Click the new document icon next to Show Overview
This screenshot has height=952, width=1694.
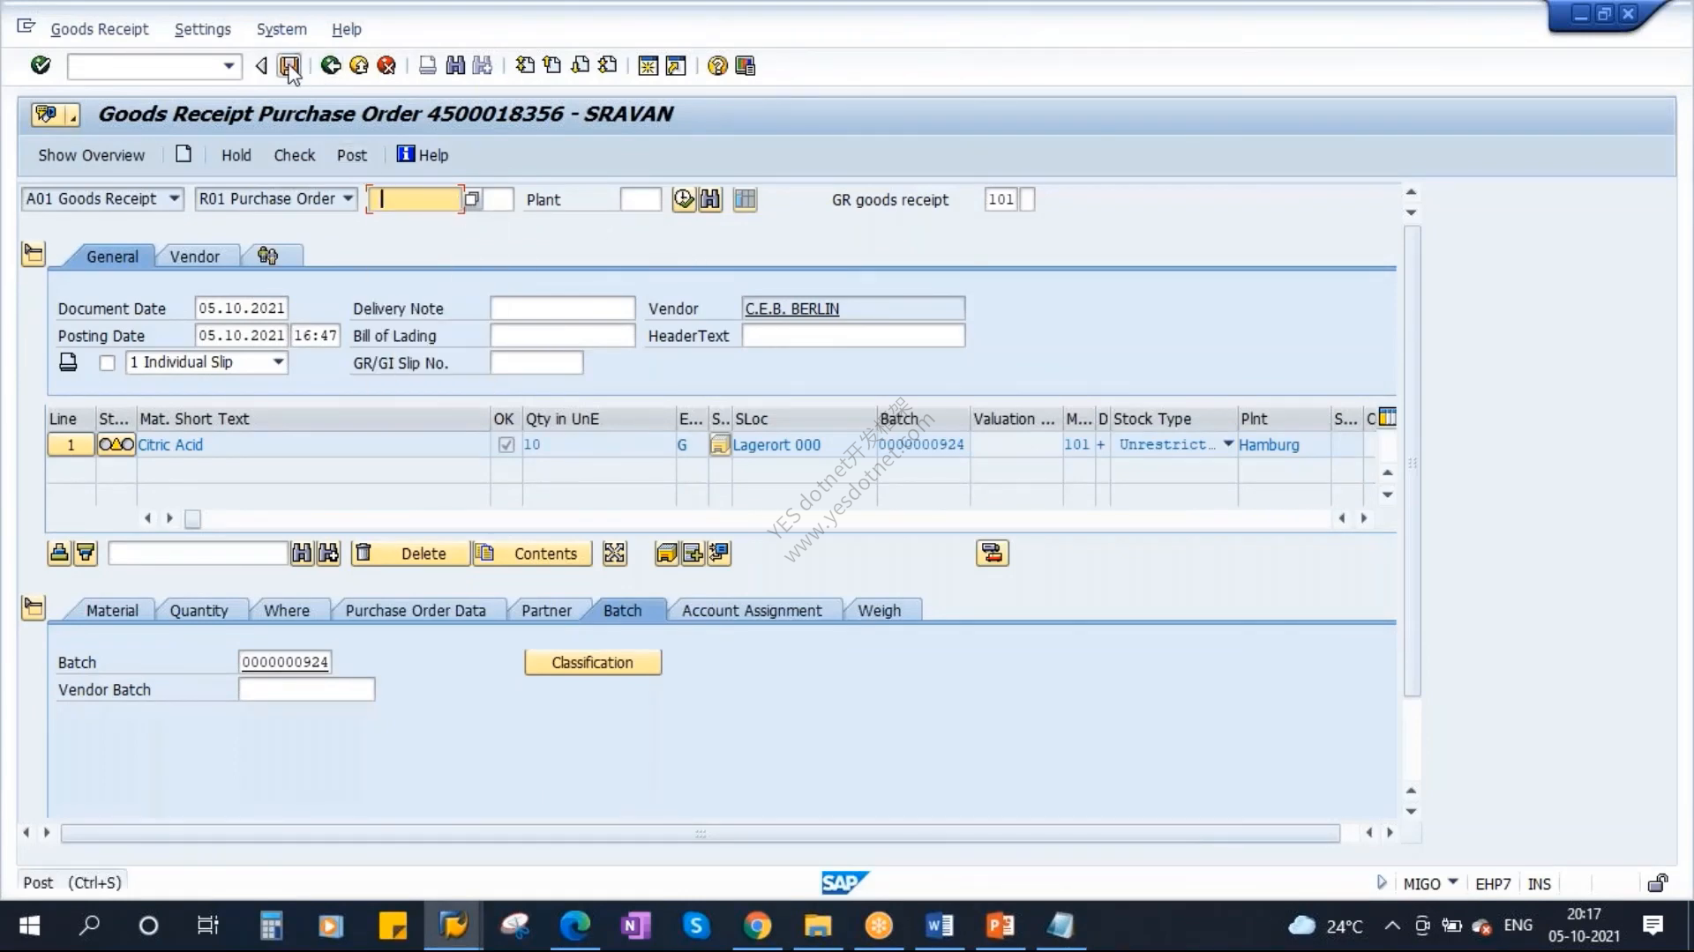(x=184, y=154)
